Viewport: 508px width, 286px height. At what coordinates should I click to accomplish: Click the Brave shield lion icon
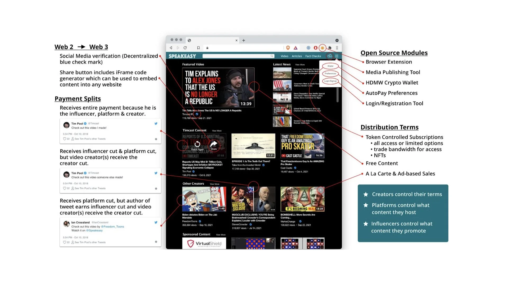point(288,48)
